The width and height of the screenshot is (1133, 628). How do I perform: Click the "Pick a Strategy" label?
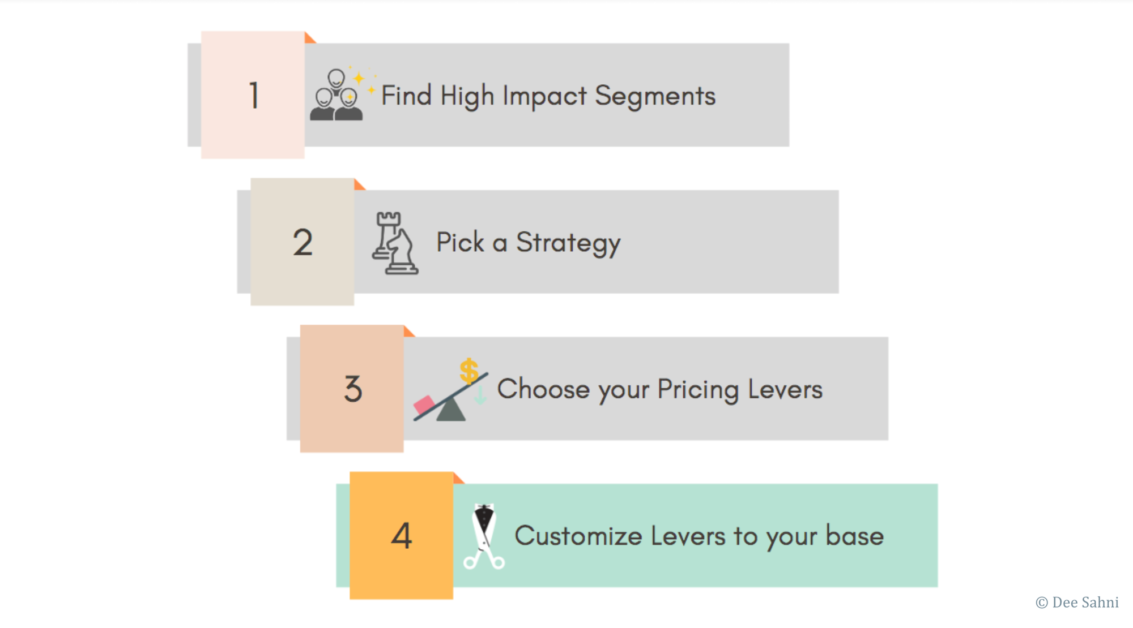[x=528, y=243]
